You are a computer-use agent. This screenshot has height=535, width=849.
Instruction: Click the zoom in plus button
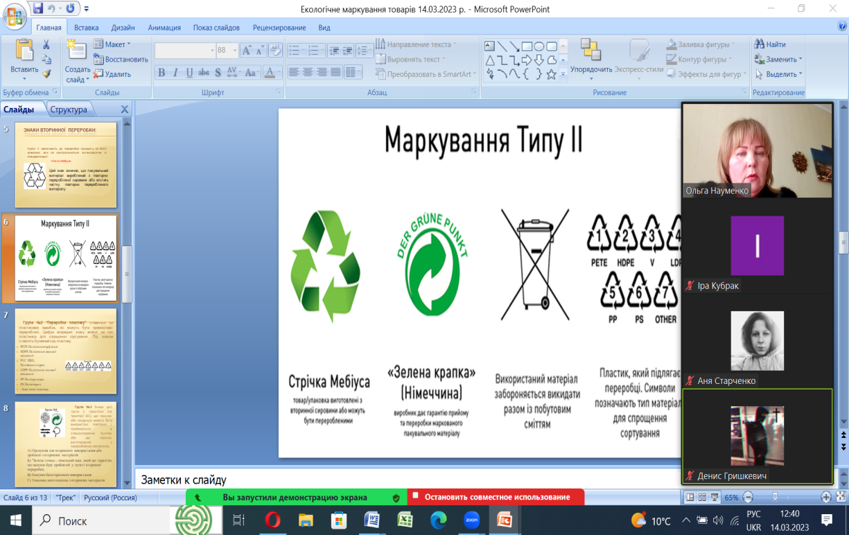coord(826,497)
